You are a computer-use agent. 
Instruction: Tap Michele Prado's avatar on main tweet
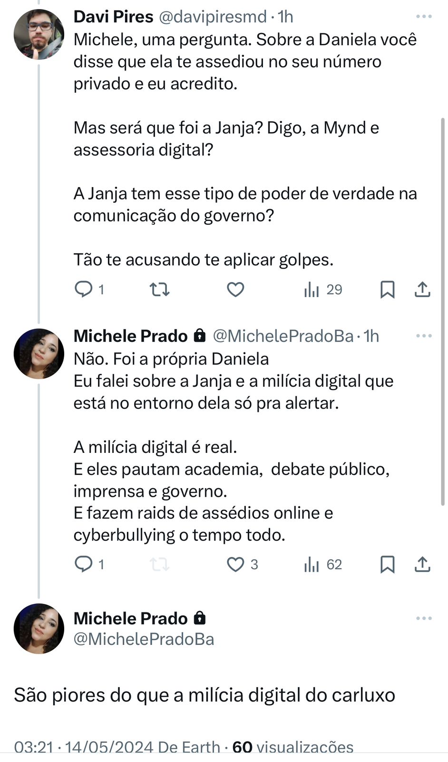[39, 628]
